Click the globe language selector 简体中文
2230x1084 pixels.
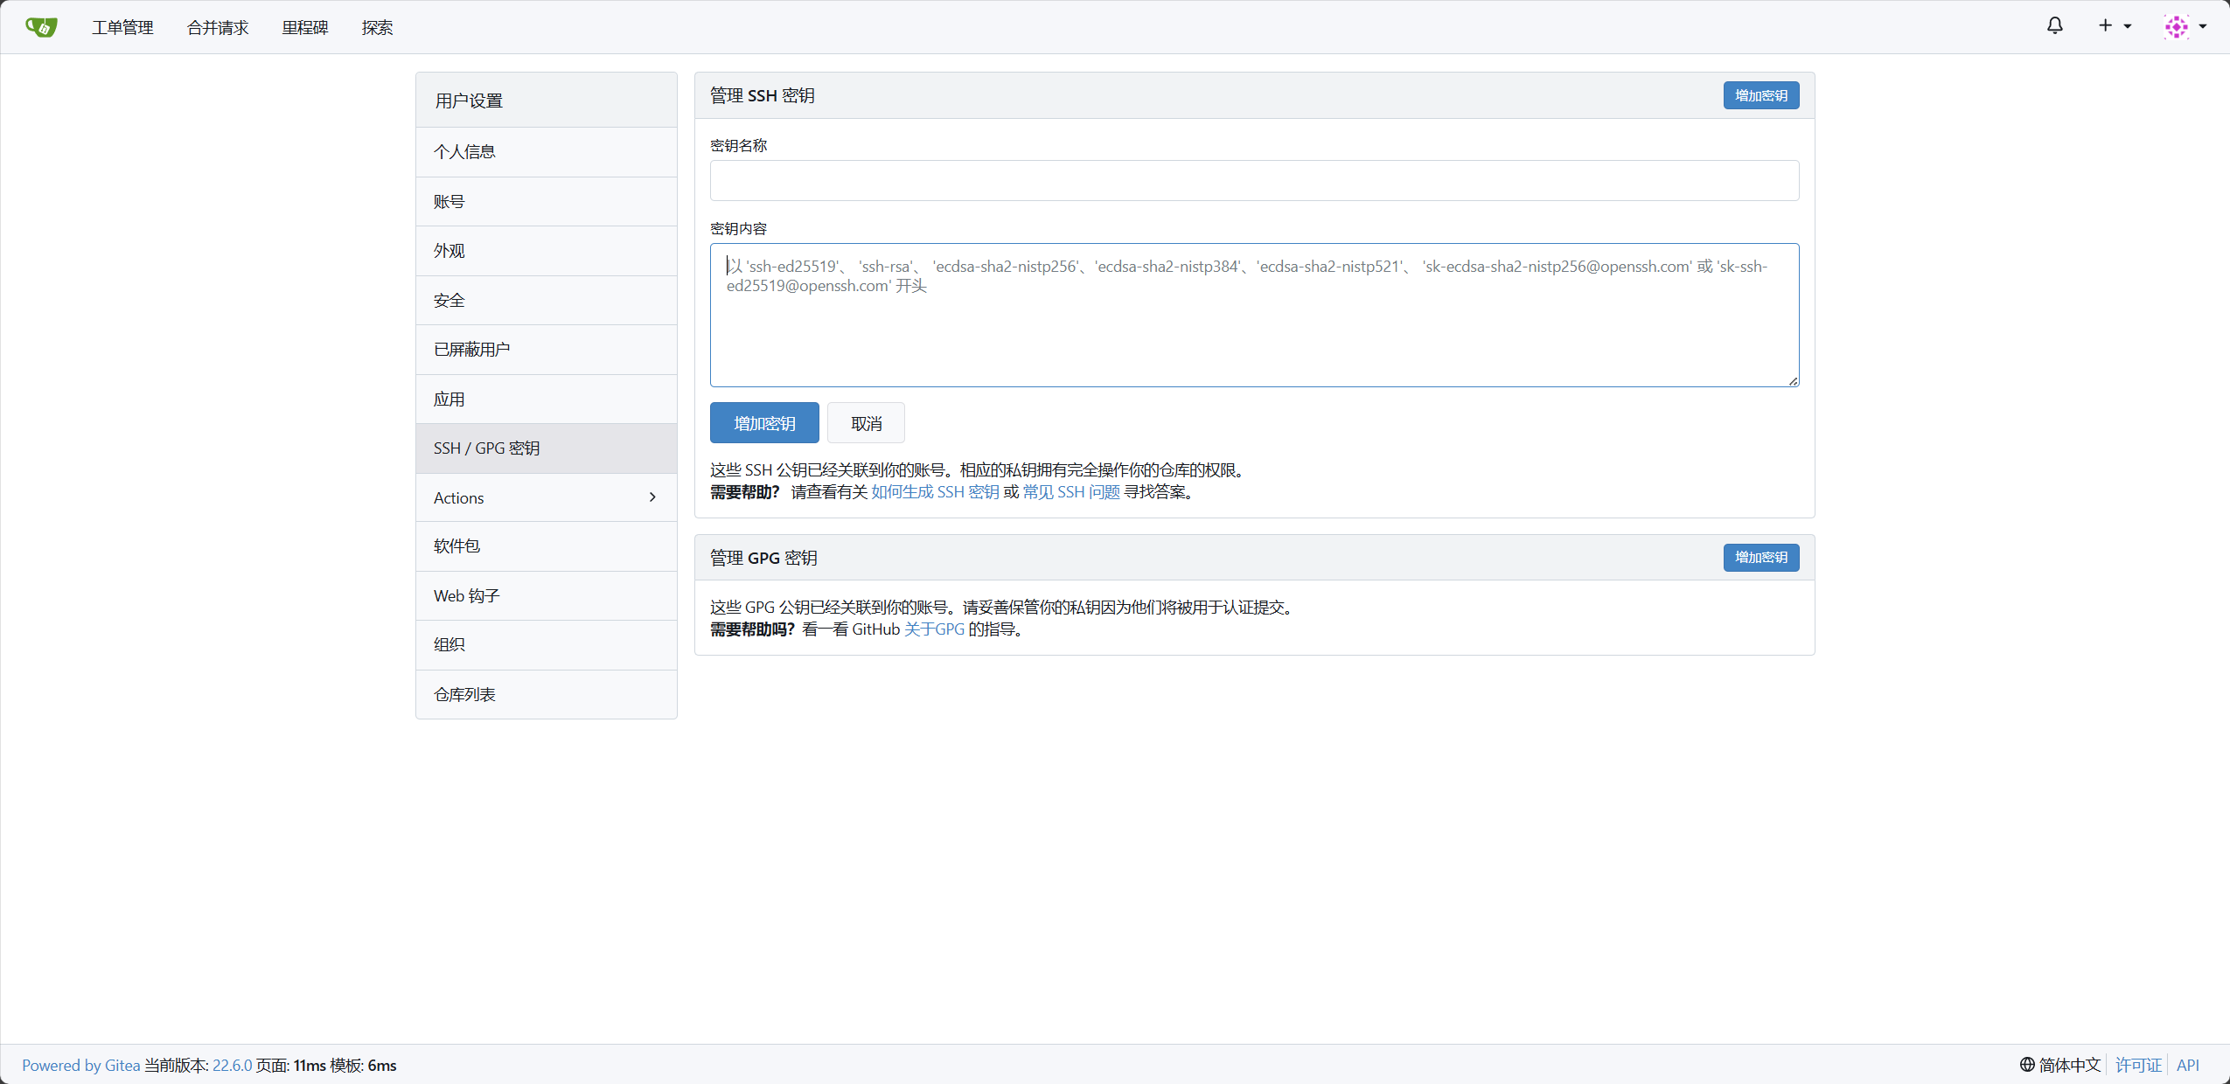tap(2059, 1065)
